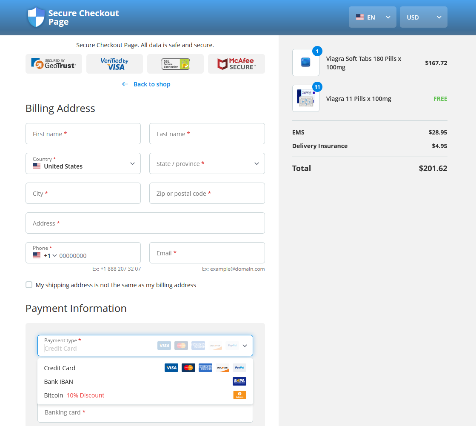Click the faded Visa logo in the Payment type field
476x426 pixels.
[164, 346]
